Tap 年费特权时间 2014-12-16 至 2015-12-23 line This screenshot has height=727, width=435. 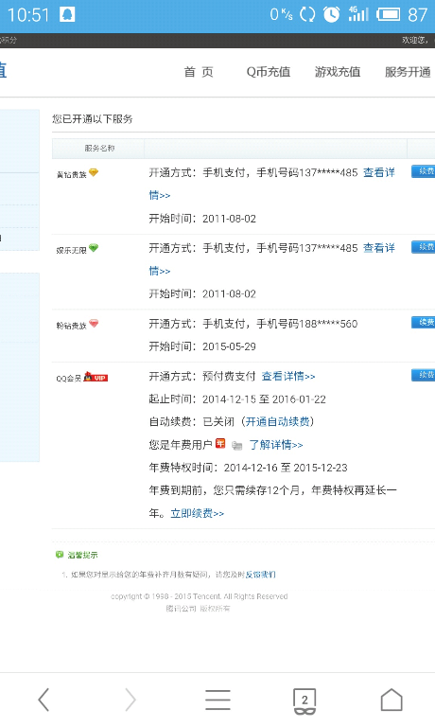tap(249, 468)
